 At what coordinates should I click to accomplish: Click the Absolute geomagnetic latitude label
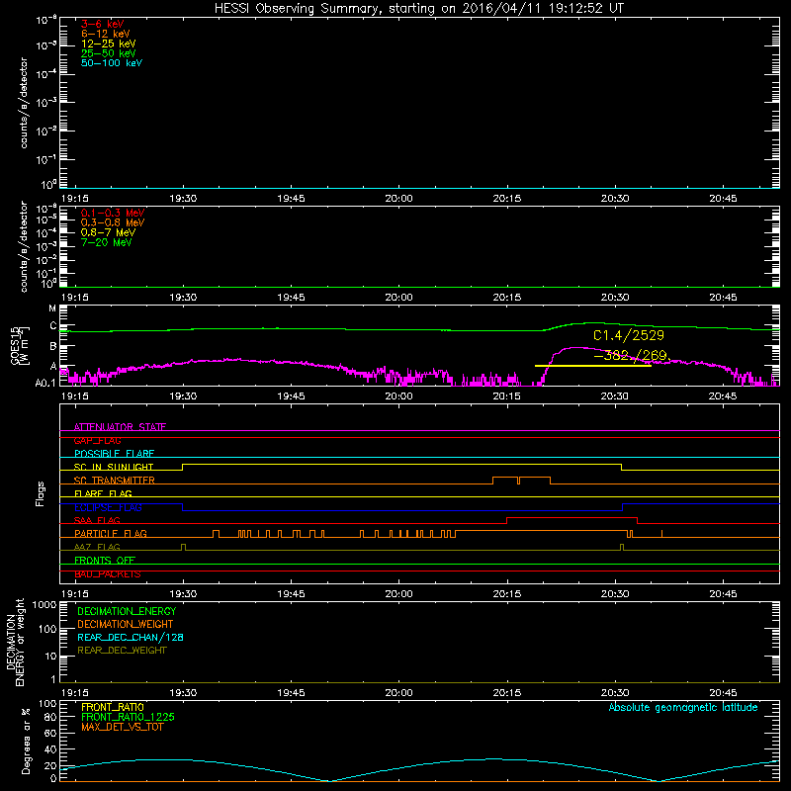tap(683, 707)
